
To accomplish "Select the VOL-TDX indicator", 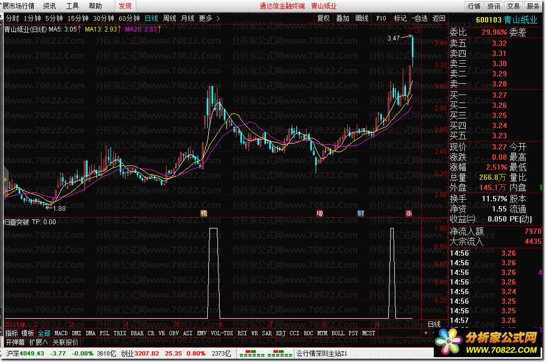I will click(x=222, y=333).
